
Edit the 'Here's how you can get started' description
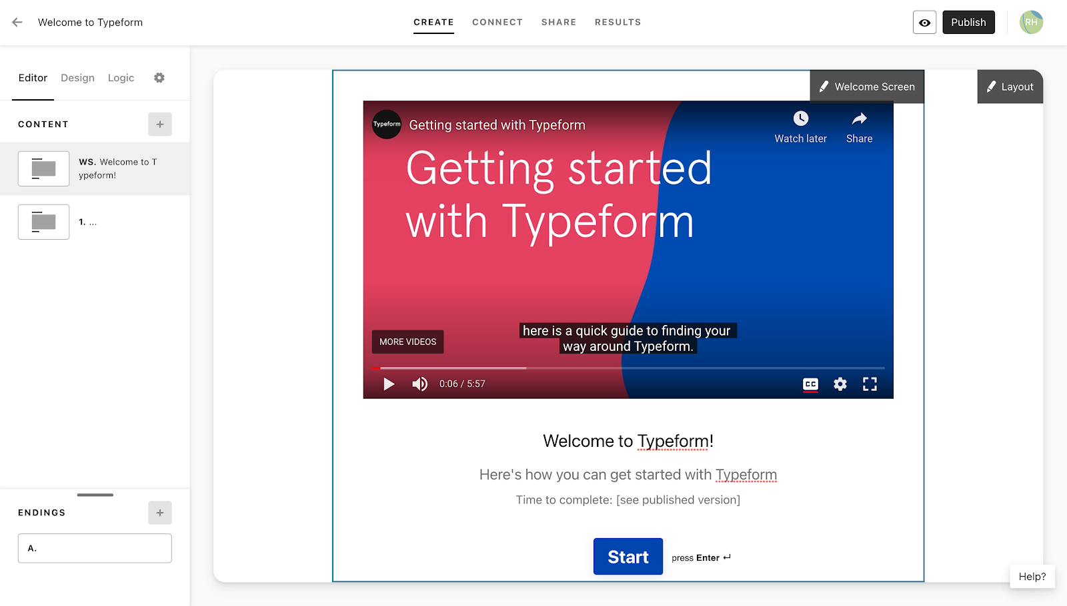[x=628, y=475]
